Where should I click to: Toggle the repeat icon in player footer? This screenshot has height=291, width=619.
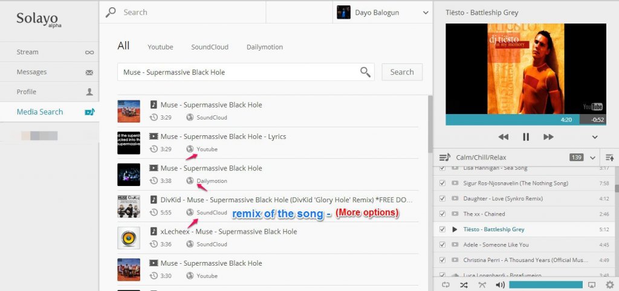click(x=446, y=285)
